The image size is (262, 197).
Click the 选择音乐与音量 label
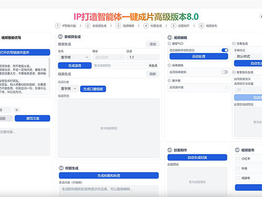click(x=244, y=84)
